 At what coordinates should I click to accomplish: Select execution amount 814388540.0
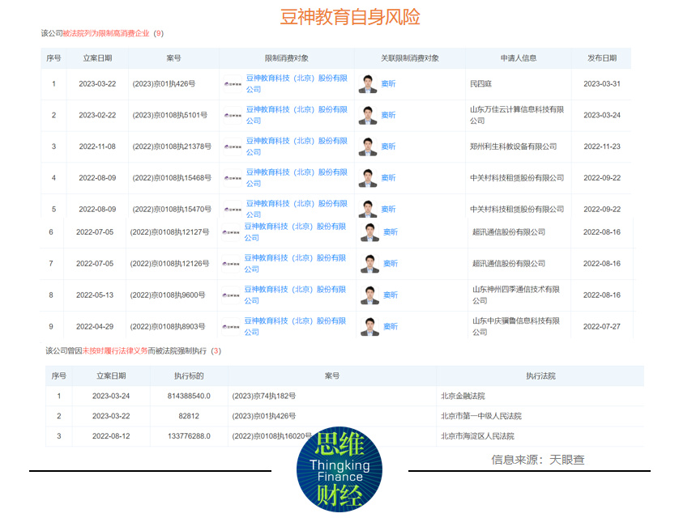189,396
